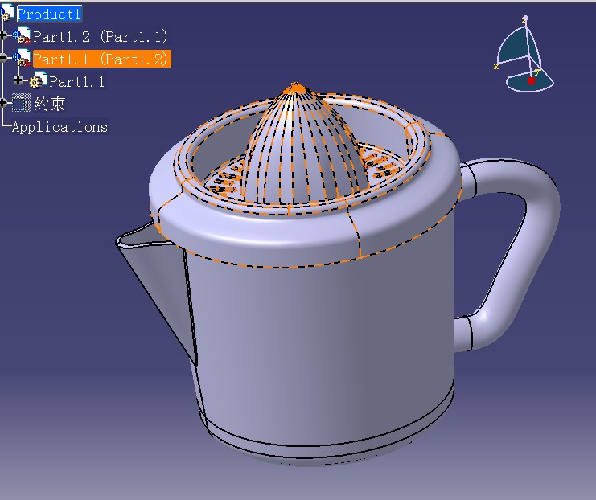Viewport: 596px width, 500px height.
Task: Select the child Part1.1 tree node
Action: (x=76, y=82)
